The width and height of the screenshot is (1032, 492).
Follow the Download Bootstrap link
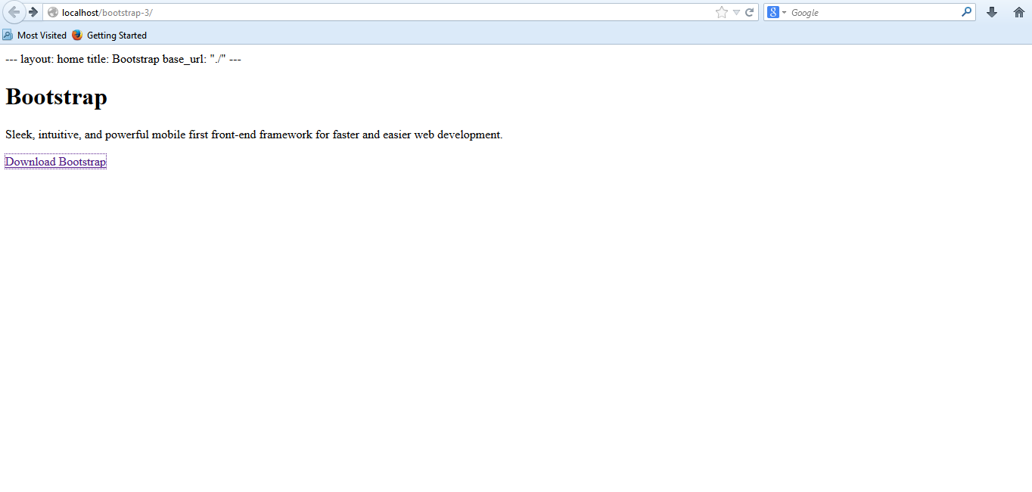tap(55, 162)
